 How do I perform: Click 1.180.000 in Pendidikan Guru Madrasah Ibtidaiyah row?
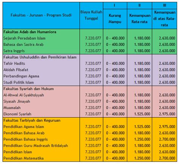click(x=142, y=145)
